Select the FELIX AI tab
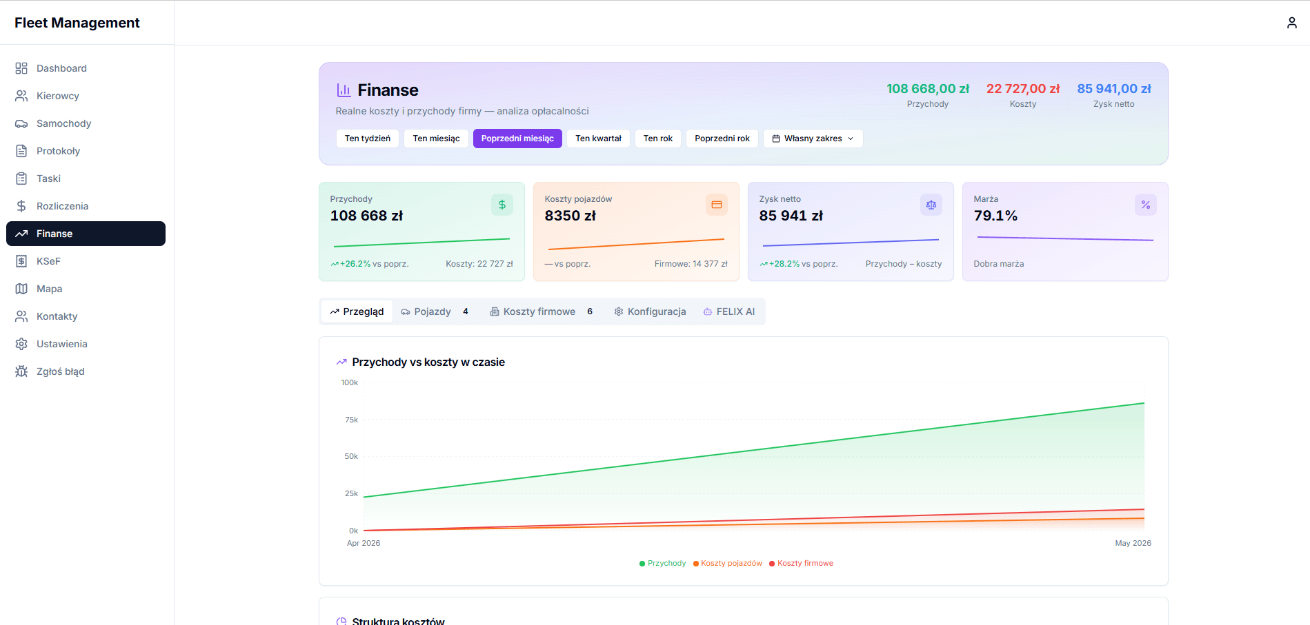Screen dimensions: 1310x625 coord(729,311)
